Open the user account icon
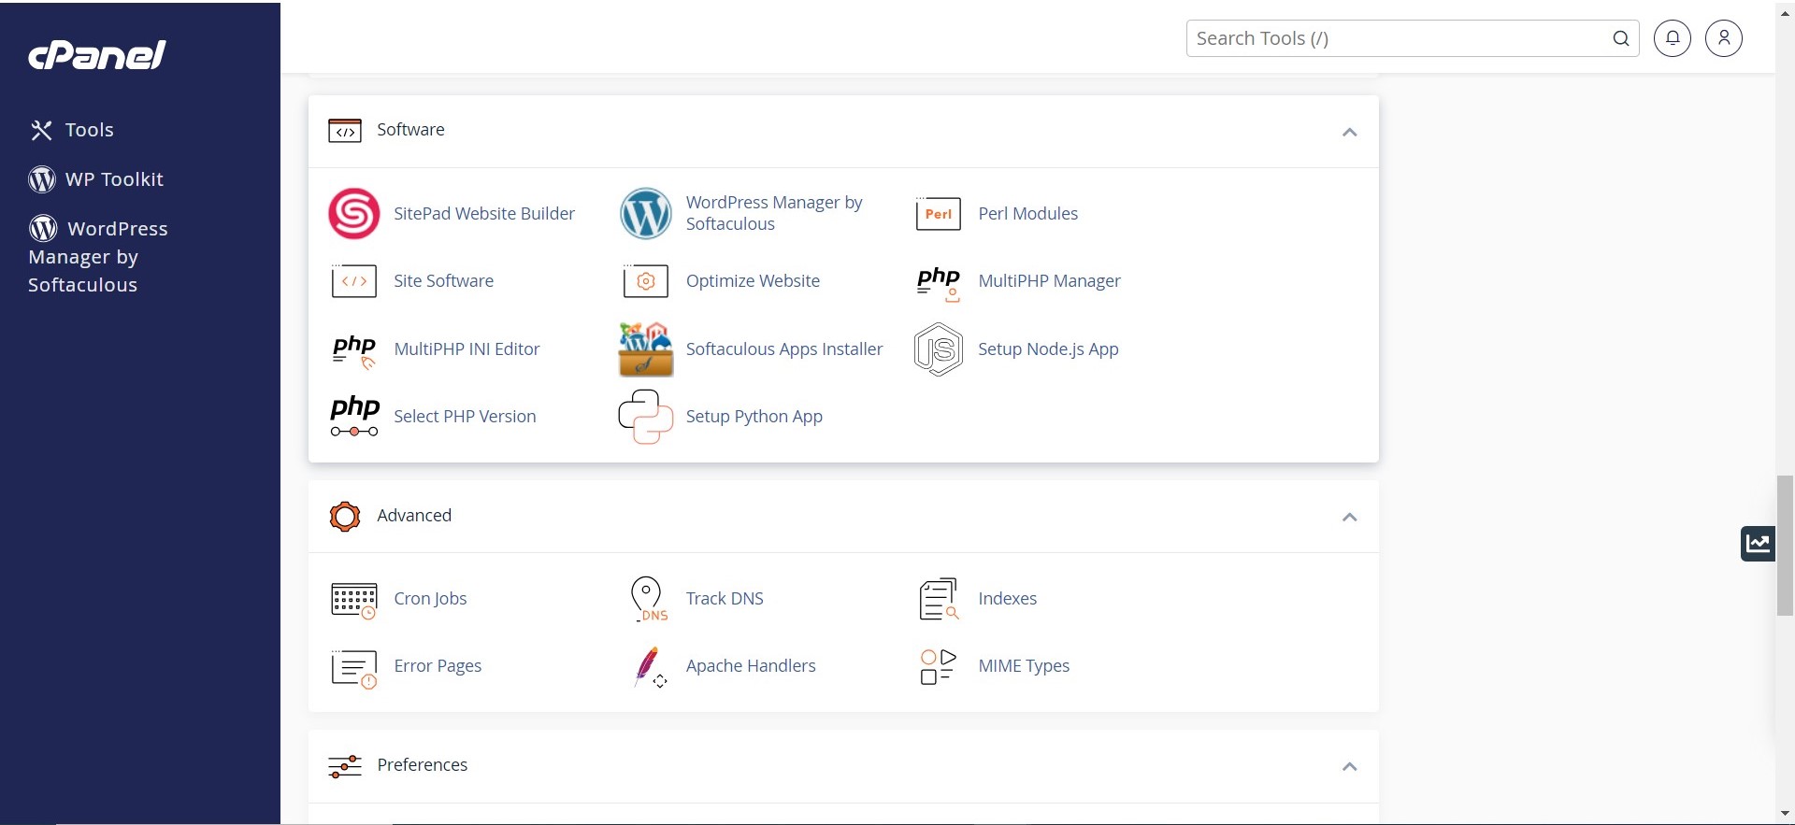Screen dimensions: 1795x825 point(1724,38)
